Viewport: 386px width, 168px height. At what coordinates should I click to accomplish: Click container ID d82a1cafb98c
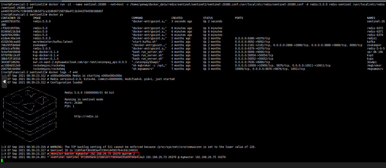pos(11,49)
